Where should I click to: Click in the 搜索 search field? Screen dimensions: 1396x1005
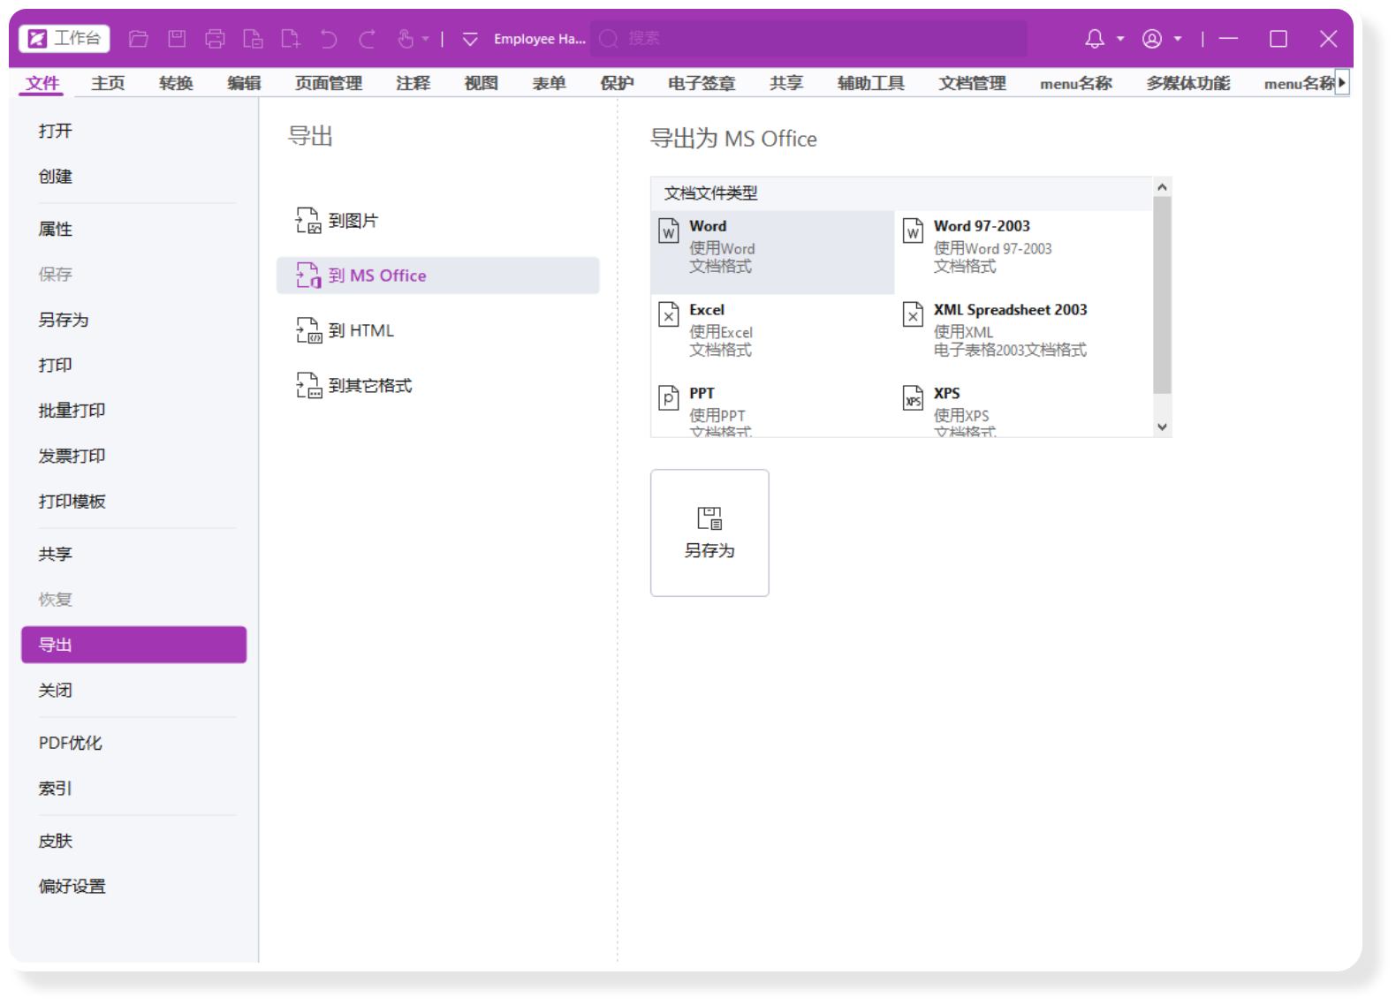pyautogui.click(x=808, y=39)
